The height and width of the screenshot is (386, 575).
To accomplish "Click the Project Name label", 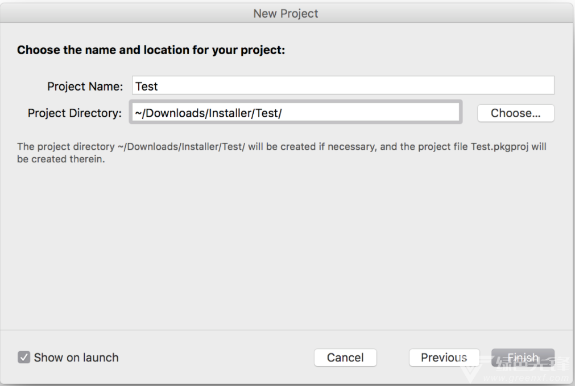I will pos(85,87).
